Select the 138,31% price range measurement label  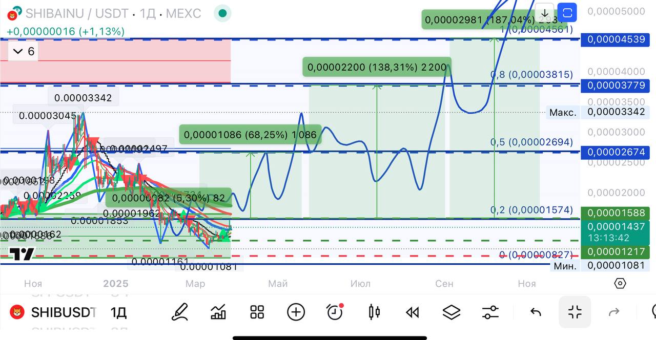click(377, 67)
